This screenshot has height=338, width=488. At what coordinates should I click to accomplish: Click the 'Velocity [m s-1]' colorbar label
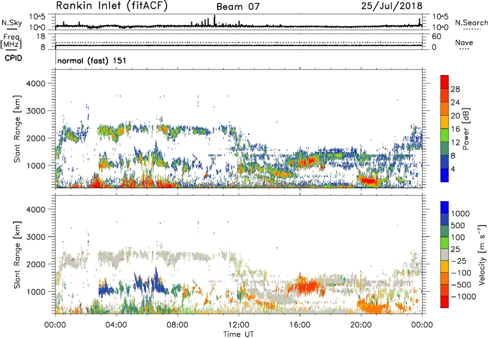tap(482, 254)
